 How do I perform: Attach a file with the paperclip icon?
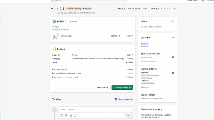click(x=76, y=116)
